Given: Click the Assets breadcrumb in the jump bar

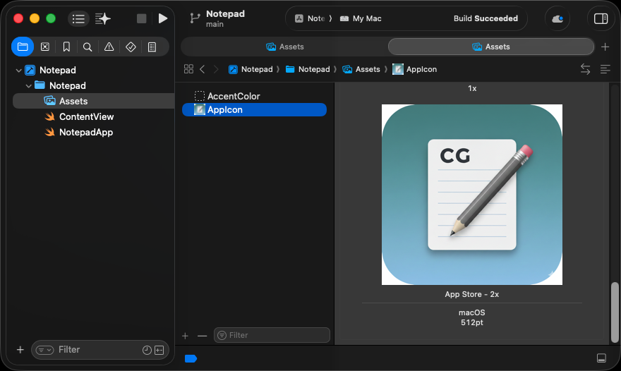Looking at the screenshot, I should pos(367,69).
